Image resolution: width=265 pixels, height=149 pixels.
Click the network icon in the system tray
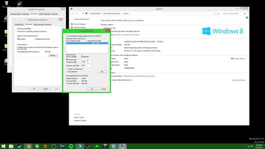pyautogui.click(x=248, y=147)
